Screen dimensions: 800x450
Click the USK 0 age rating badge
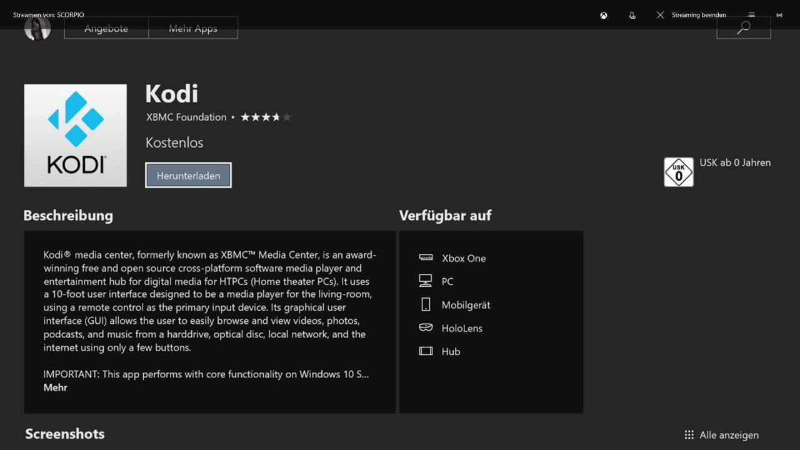[679, 172]
